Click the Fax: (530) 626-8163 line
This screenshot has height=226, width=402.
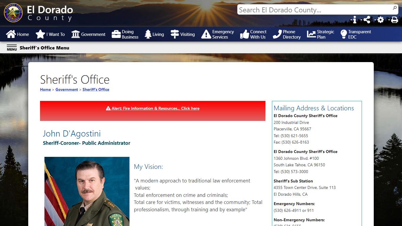tap(291, 142)
